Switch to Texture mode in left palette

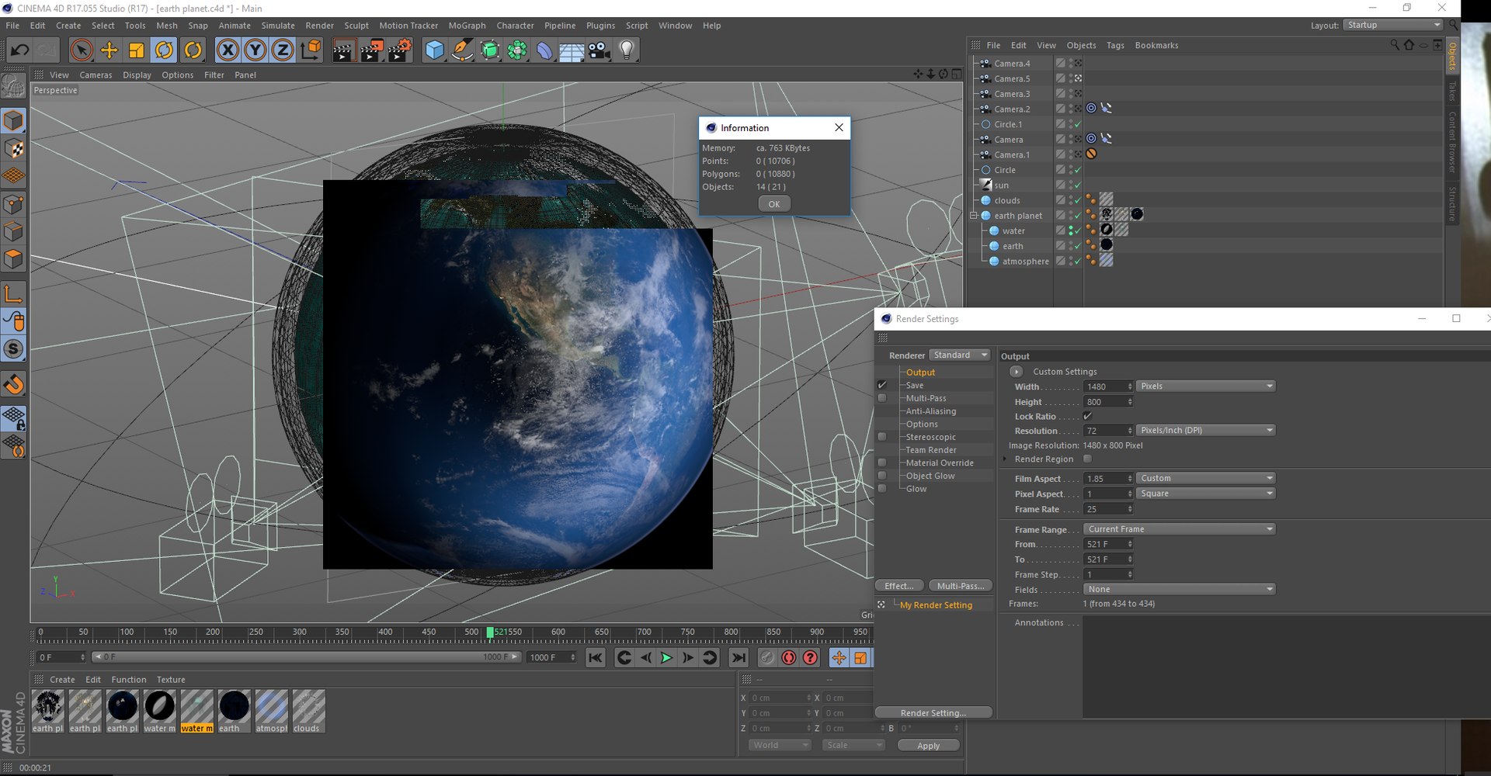coord(13,148)
